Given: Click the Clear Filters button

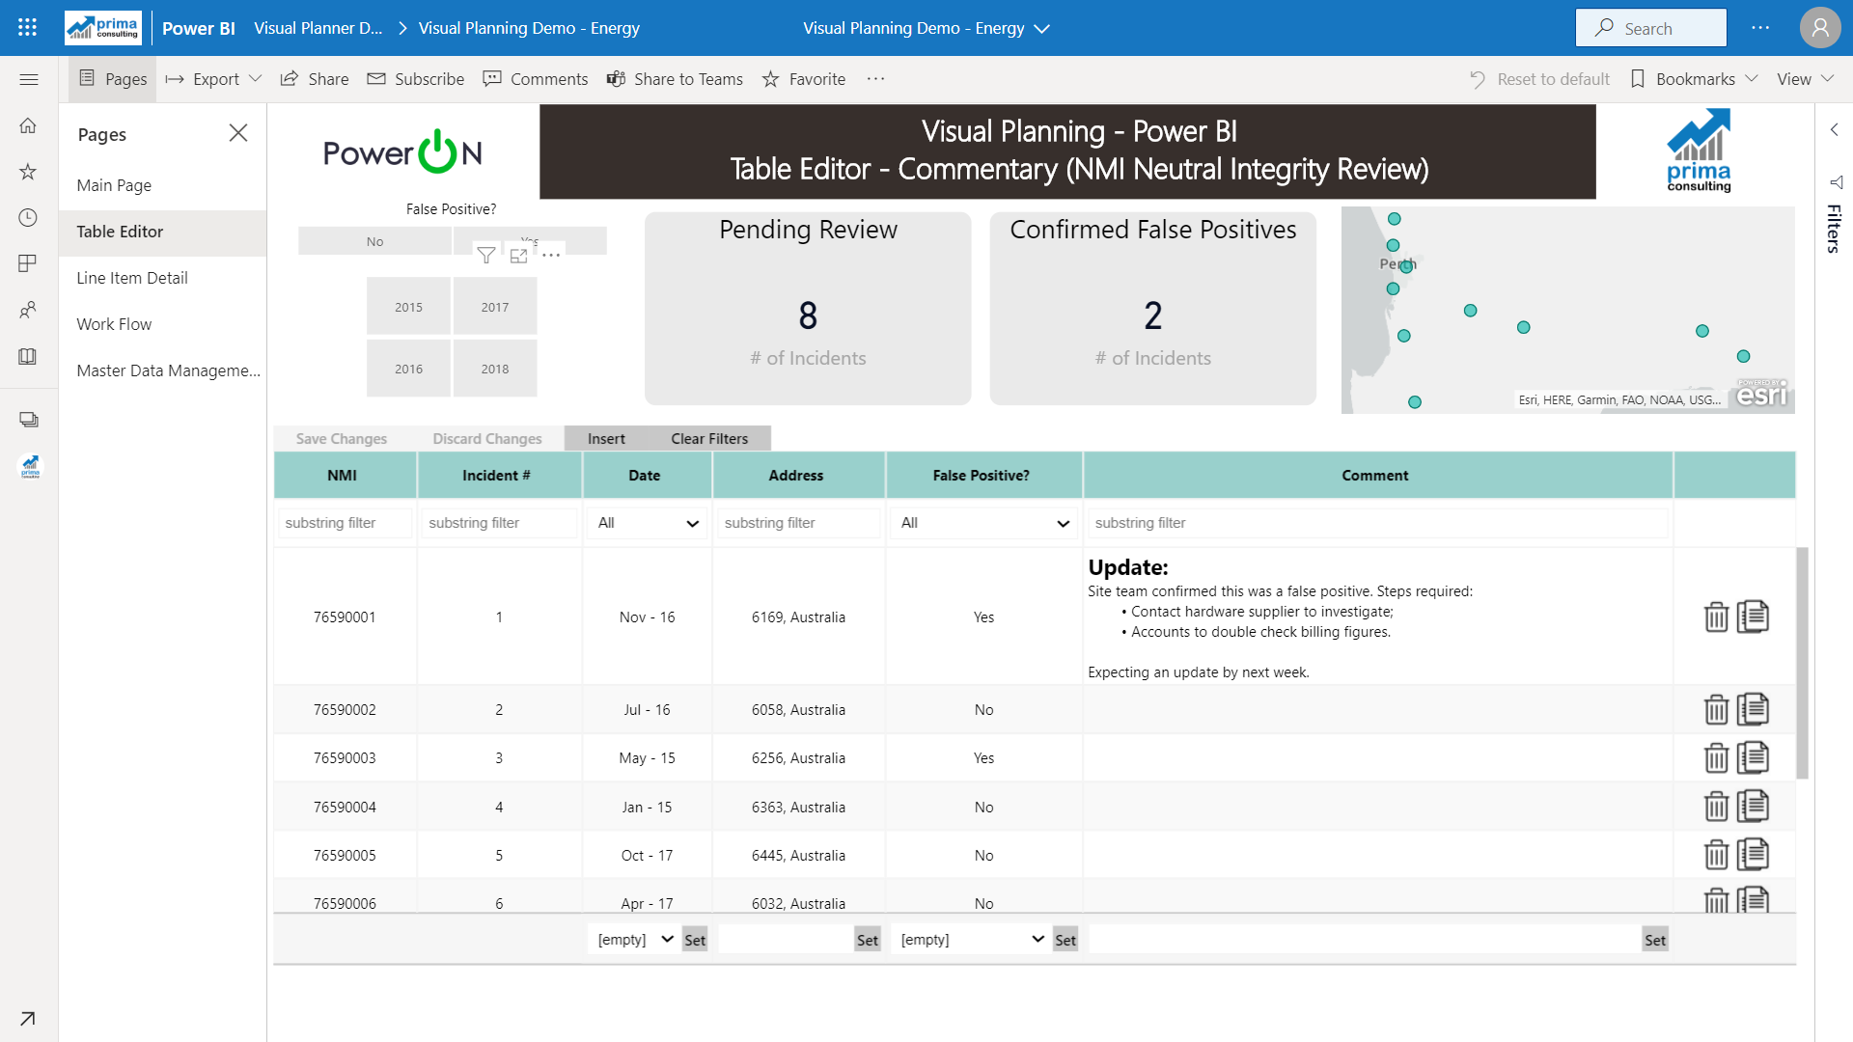Looking at the screenshot, I should (x=709, y=439).
